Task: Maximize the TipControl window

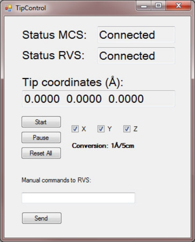Action: click(158, 6)
